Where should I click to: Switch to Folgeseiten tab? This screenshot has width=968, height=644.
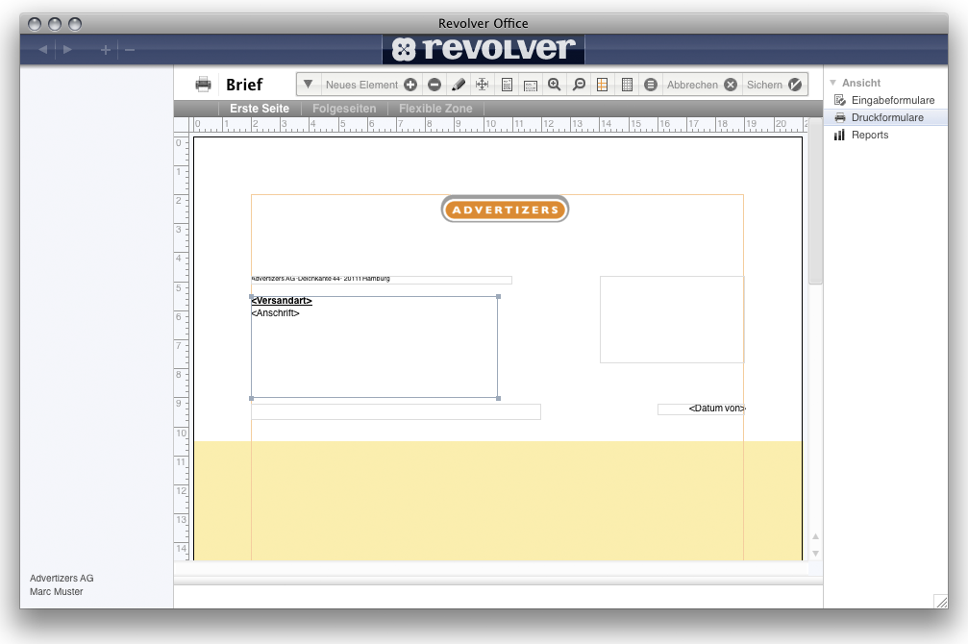pos(344,108)
